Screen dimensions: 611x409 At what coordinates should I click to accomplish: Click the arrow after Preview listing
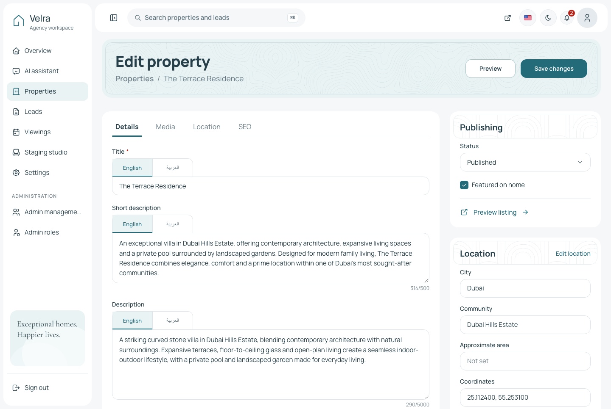click(525, 212)
